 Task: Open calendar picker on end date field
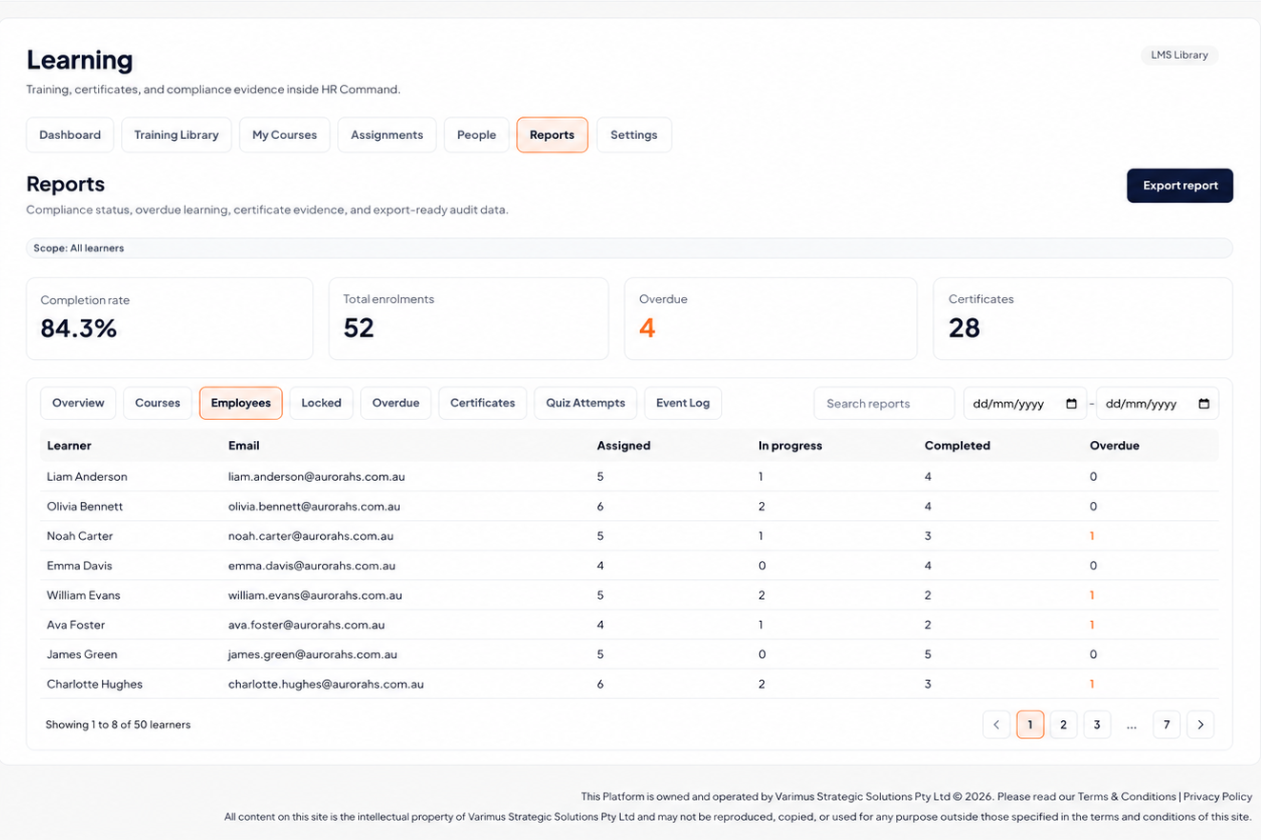[1204, 404]
